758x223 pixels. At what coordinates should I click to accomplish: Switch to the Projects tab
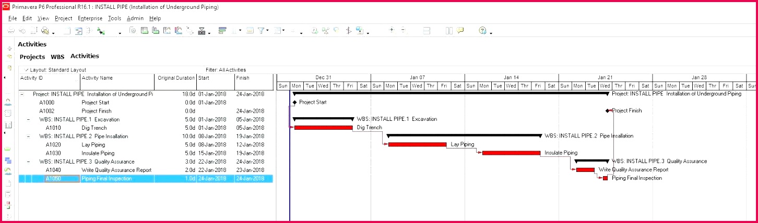click(32, 57)
